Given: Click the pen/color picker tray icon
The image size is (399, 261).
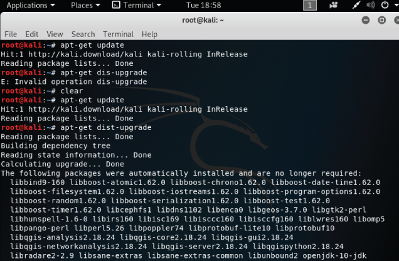Looking at the screenshot, I should 356,5.
